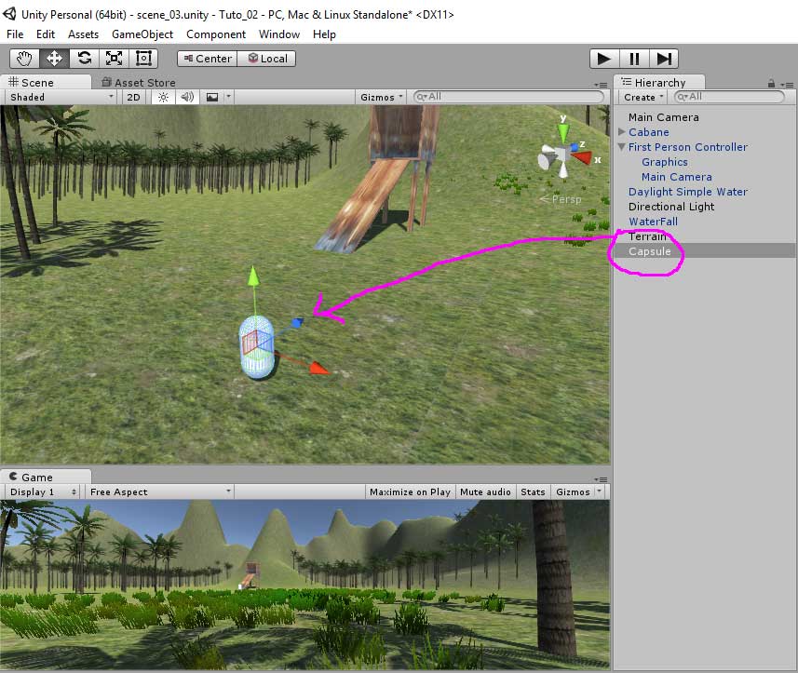Viewport: 798px width, 673px height.
Task: Switch to the Asset Store tab
Action: (x=138, y=82)
